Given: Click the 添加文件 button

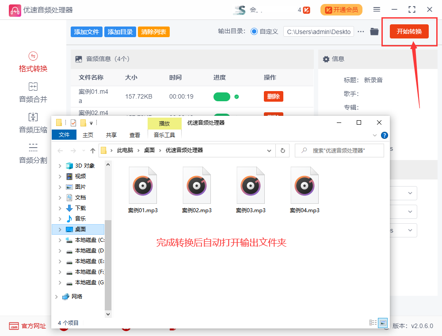Looking at the screenshot, I should (x=87, y=32).
